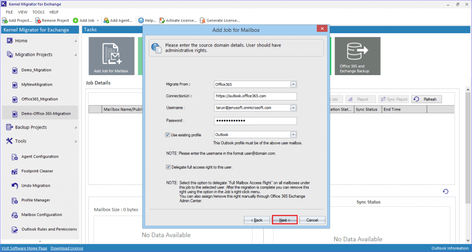Open the VIEW menu
Image resolution: width=472 pixels, height=252 pixels.
pyautogui.click(x=23, y=12)
